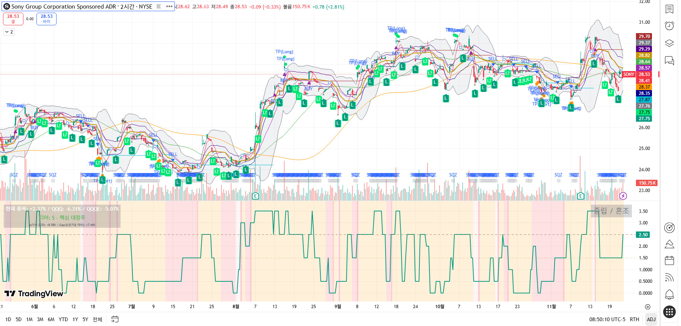Open the news feed broadcast icon
The width and height of the screenshot is (681, 326).
(x=669, y=278)
